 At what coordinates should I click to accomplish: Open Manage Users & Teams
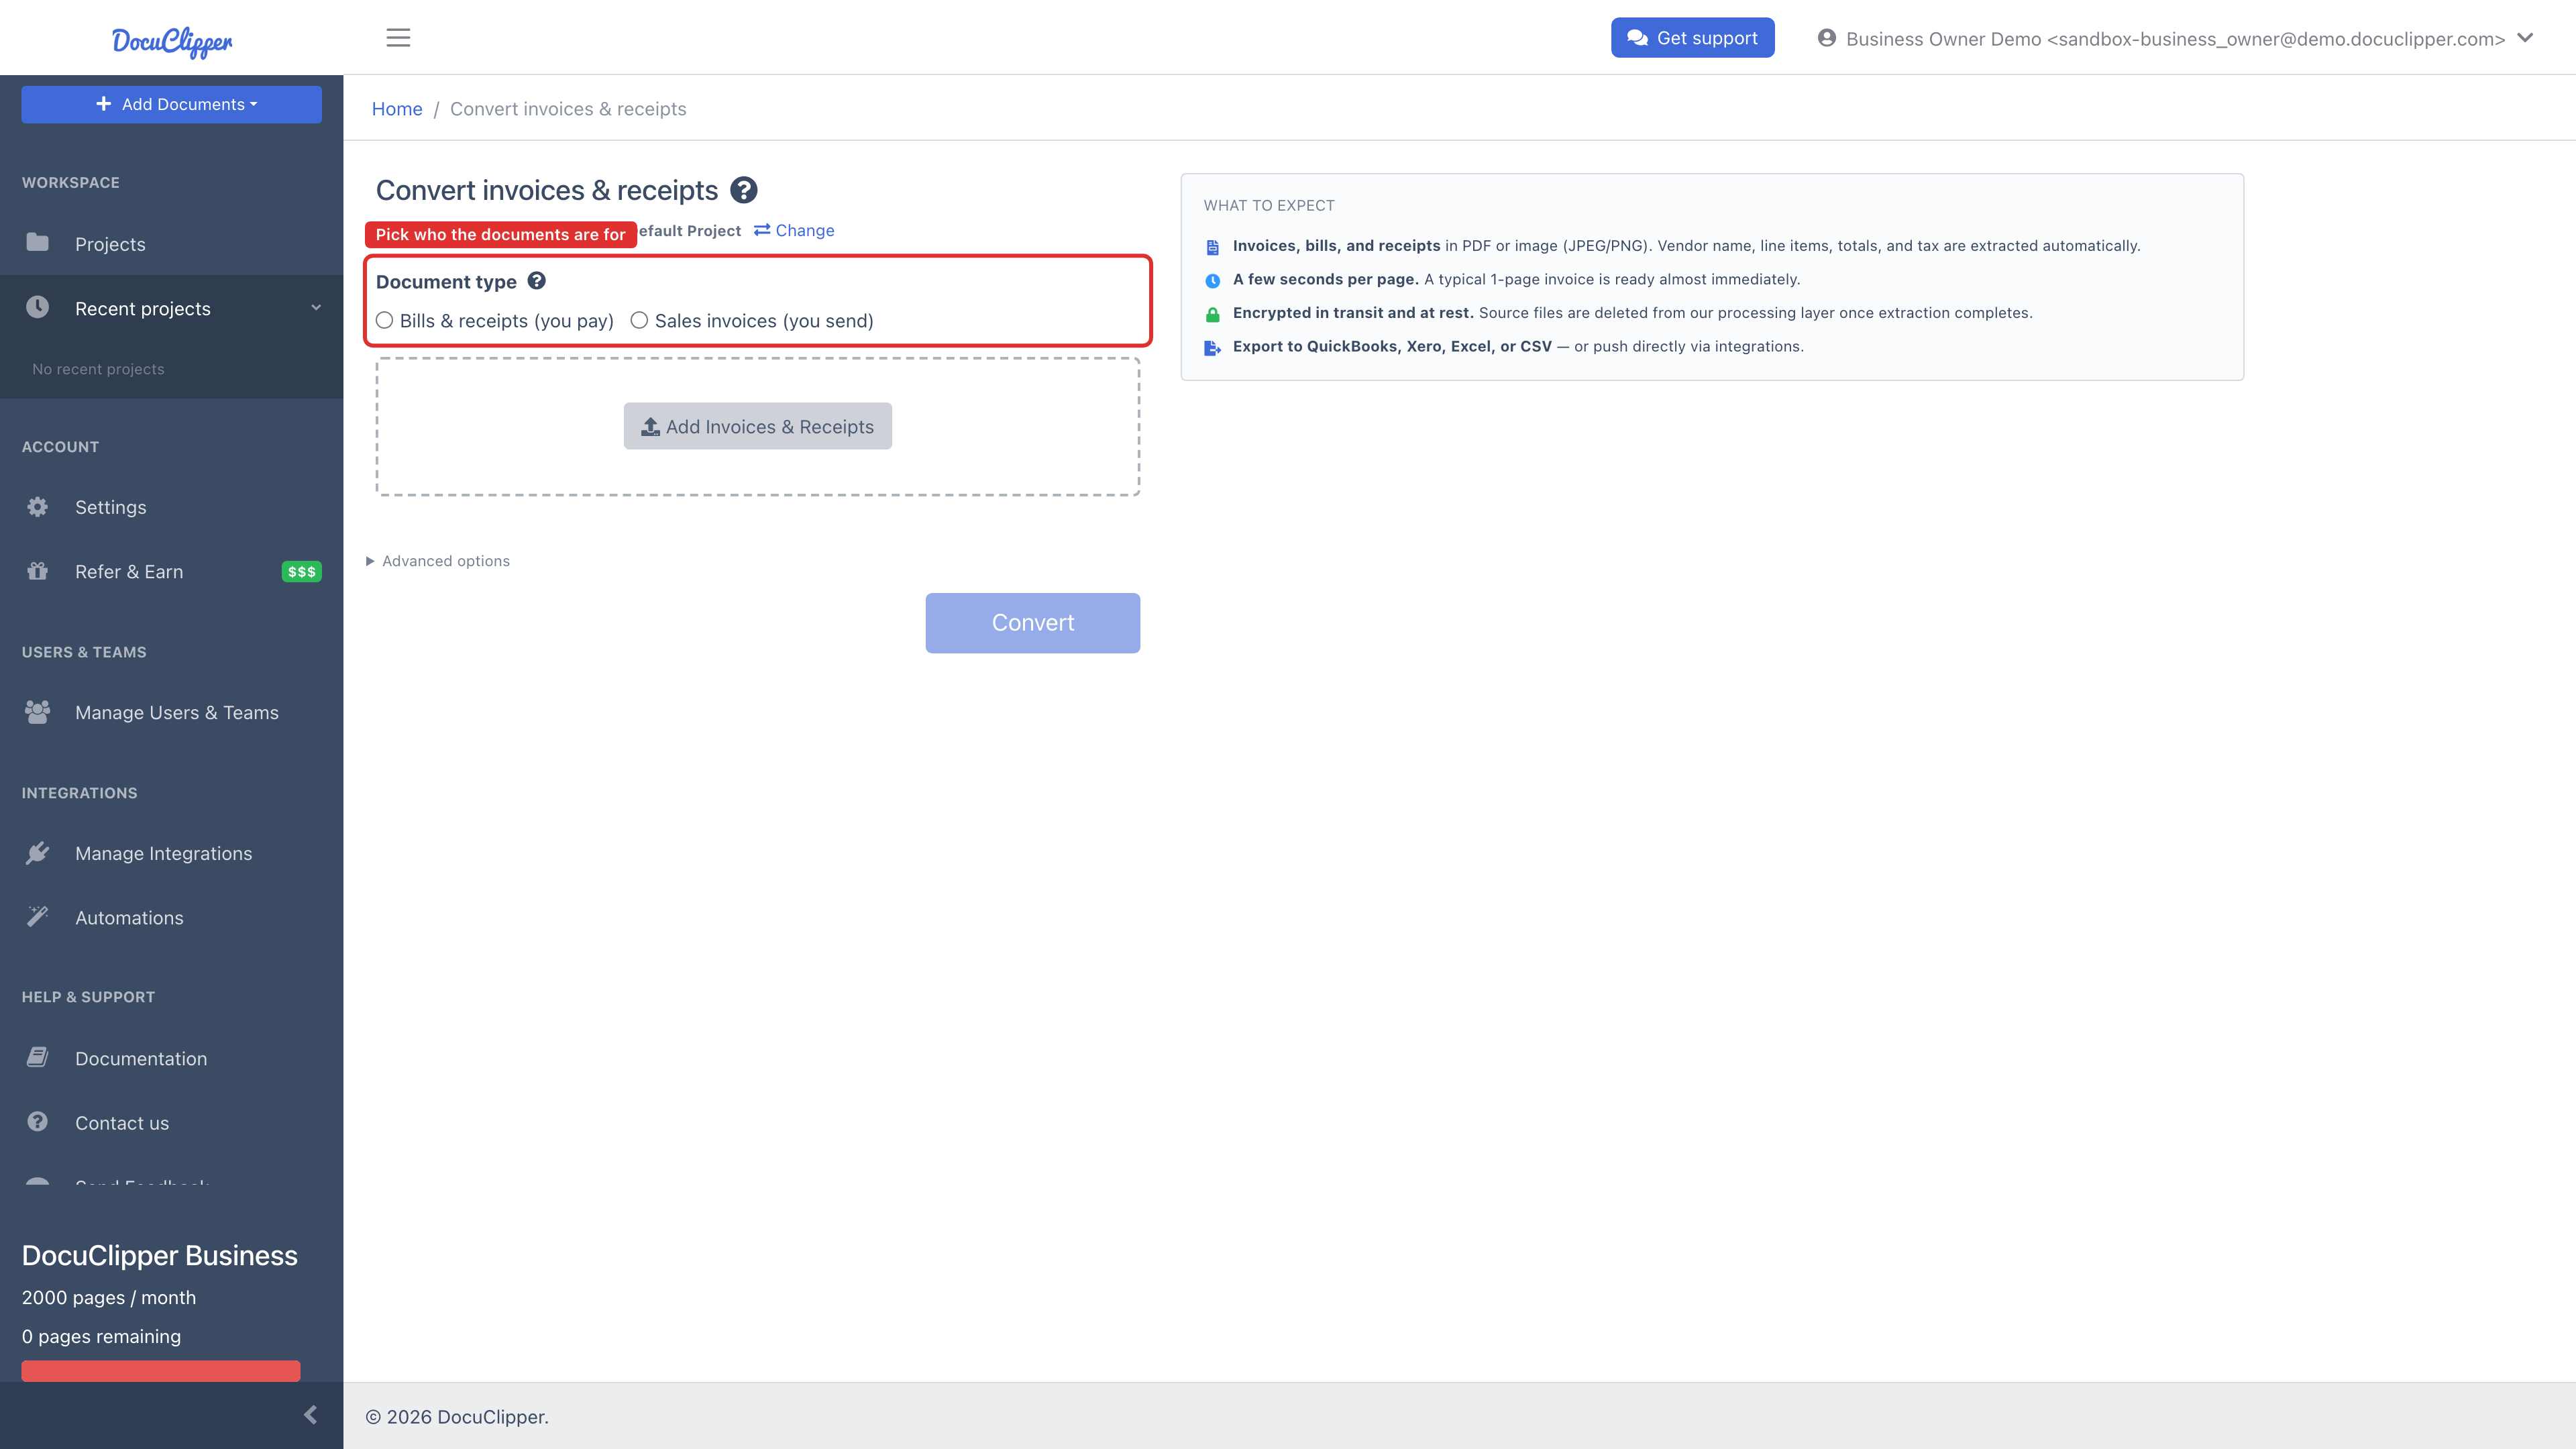coord(172,713)
